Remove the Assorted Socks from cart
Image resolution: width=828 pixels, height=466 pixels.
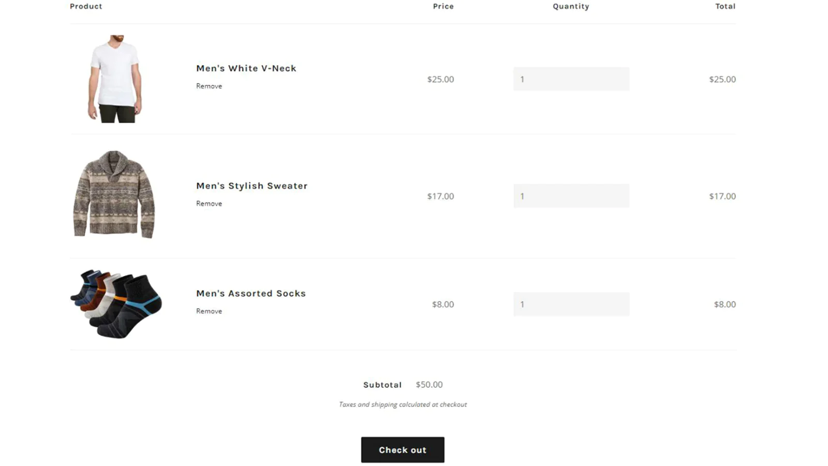click(x=209, y=311)
